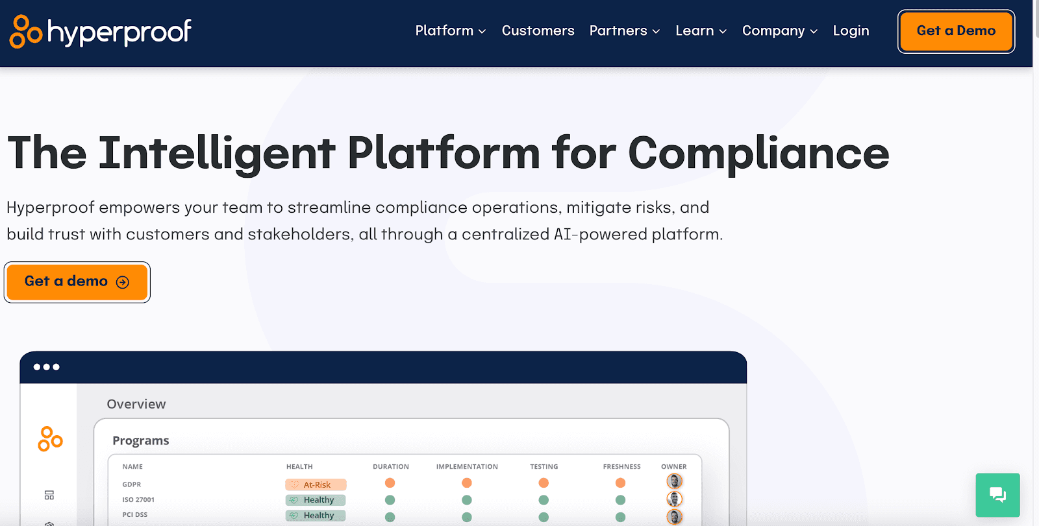Click the DURATION column header
1039x526 pixels.
pos(391,467)
